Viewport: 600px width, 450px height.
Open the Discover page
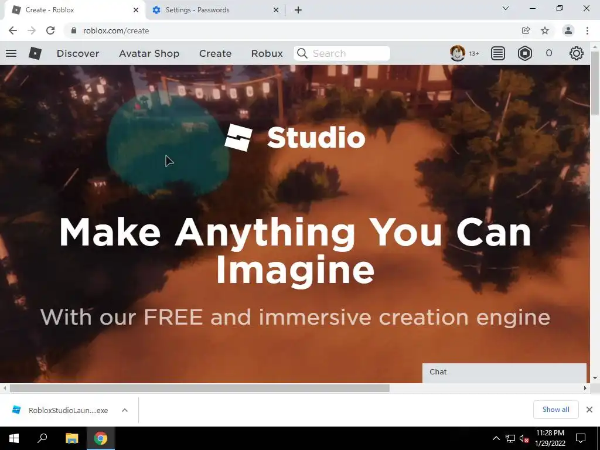pos(78,53)
